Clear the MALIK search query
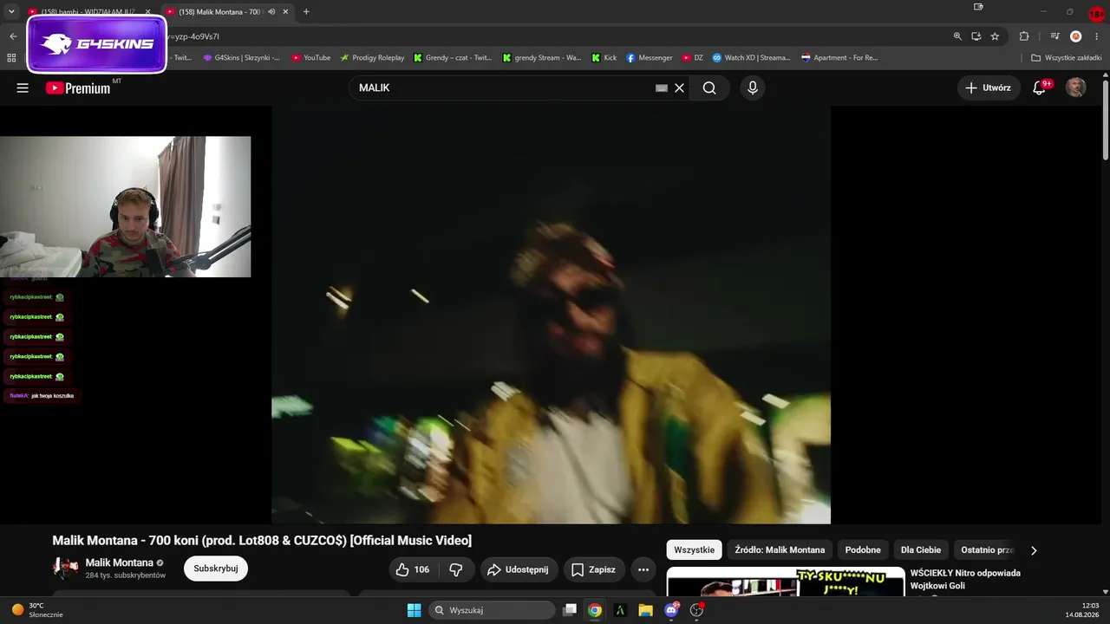Viewport: 1110px width, 624px height. point(680,88)
